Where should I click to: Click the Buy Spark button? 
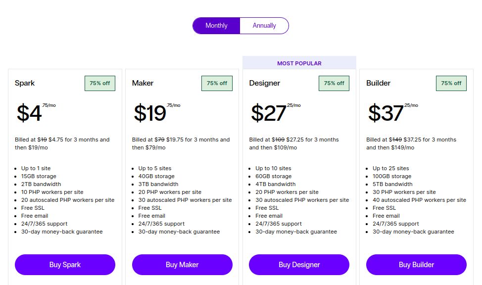coord(65,265)
